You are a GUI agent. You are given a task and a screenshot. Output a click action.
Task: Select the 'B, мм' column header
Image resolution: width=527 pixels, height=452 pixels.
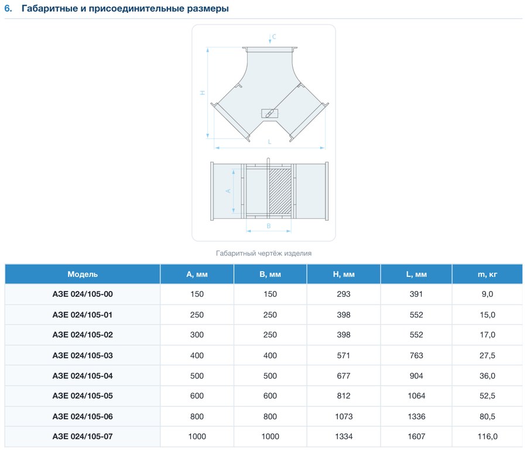(x=270, y=274)
